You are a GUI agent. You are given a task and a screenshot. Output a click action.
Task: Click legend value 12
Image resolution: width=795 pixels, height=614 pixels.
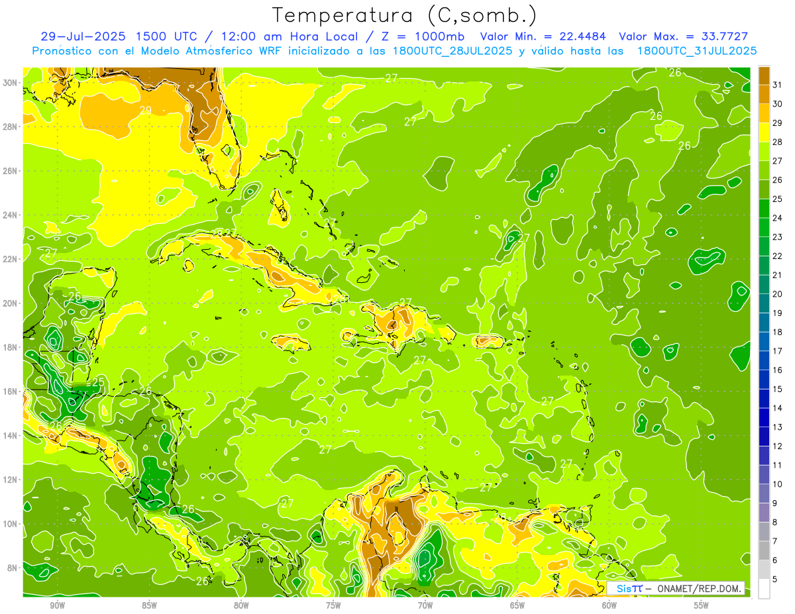click(778, 446)
